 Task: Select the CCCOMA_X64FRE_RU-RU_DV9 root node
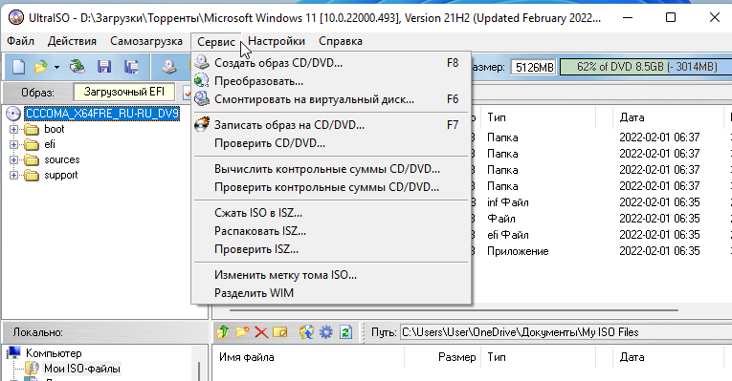[102, 114]
